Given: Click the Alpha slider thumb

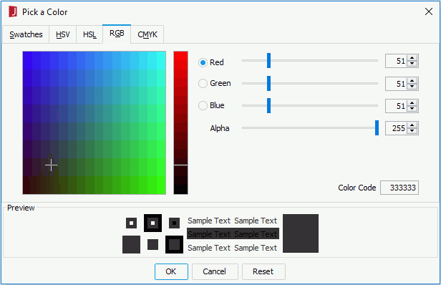Looking at the screenshot, I should [x=377, y=127].
